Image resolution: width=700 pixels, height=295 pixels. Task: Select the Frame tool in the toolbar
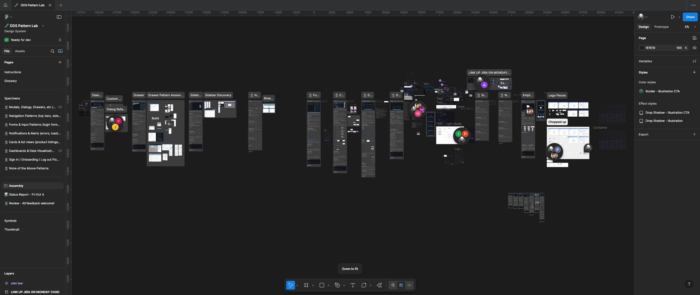[x=306, y=285]
